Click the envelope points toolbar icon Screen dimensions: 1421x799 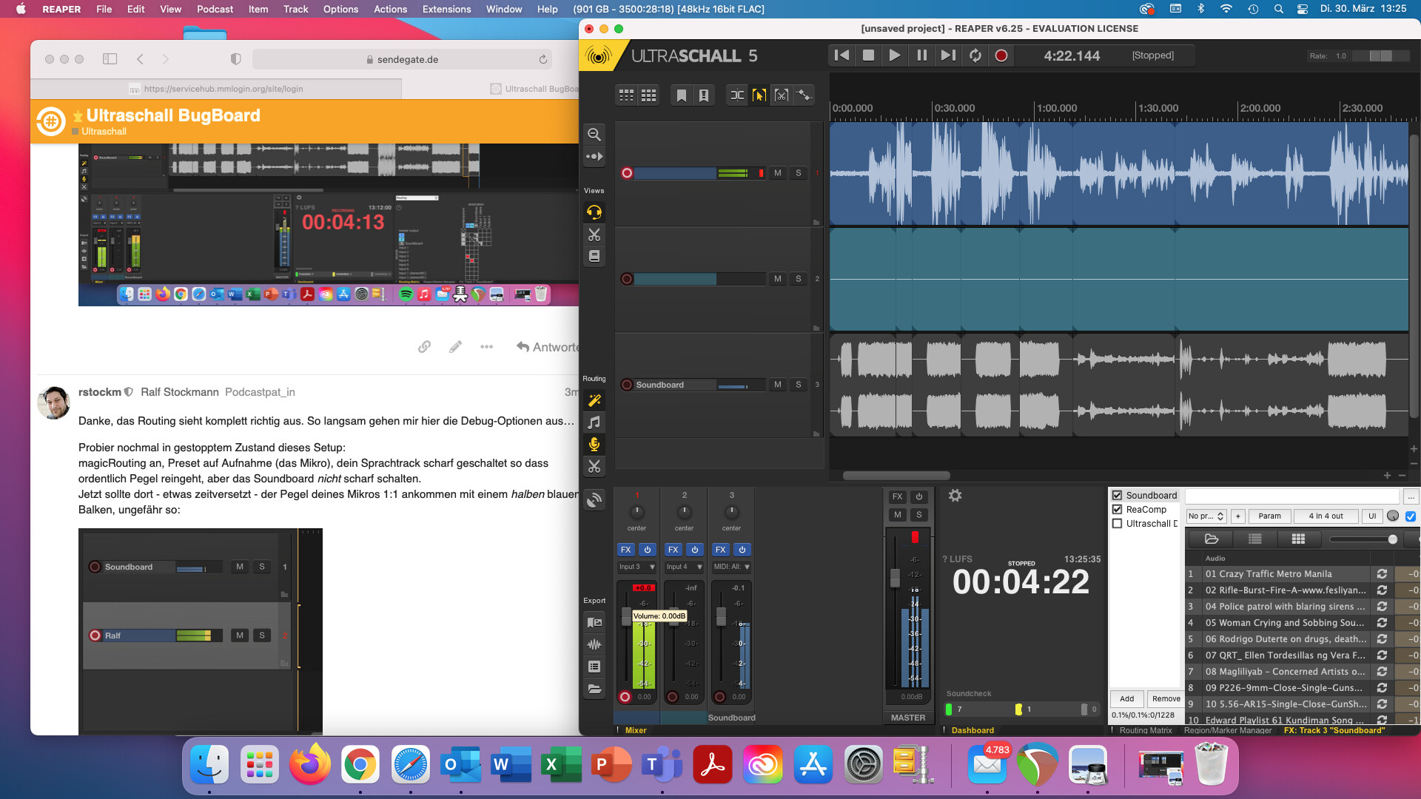(804, 95)
